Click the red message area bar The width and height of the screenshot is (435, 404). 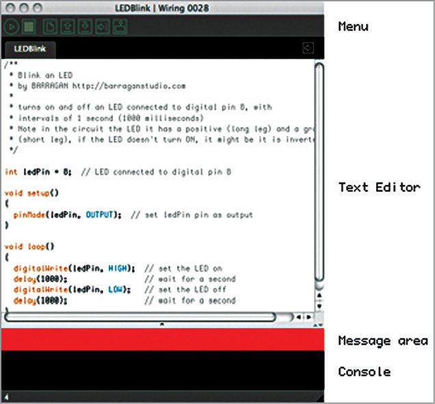161,340
